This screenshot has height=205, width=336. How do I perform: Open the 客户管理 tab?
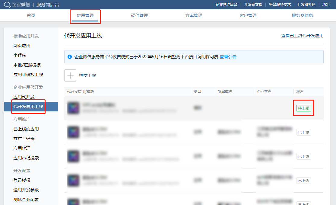[x=248, y=15]
